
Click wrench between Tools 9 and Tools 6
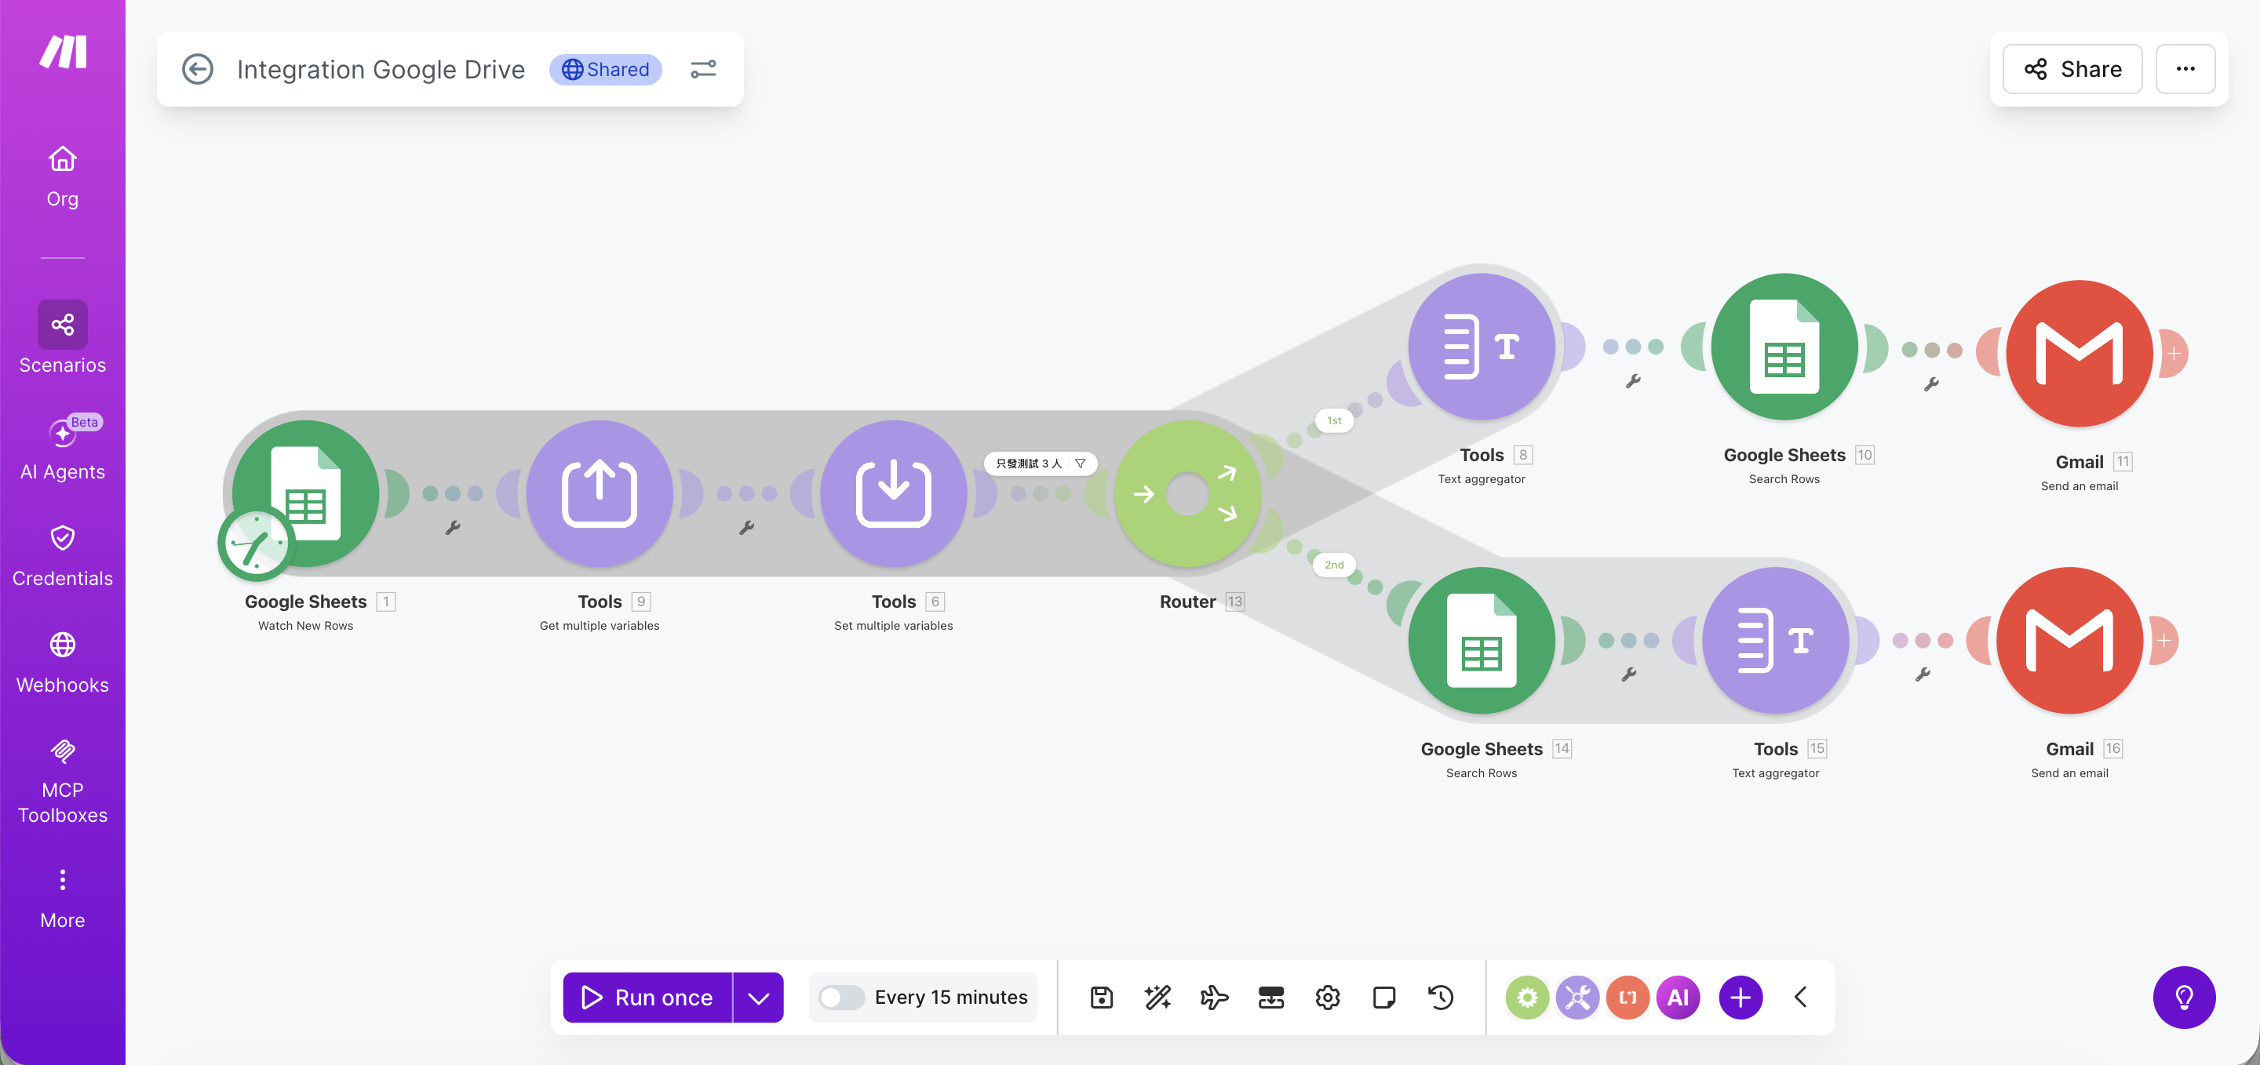point(746,528)
